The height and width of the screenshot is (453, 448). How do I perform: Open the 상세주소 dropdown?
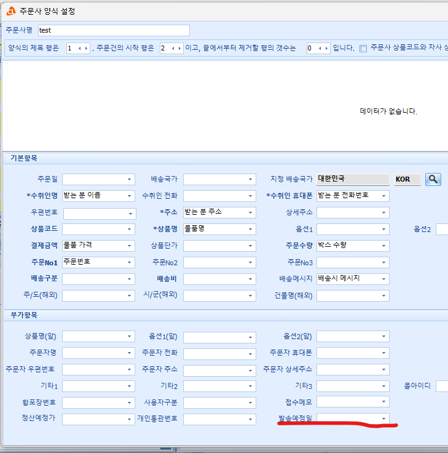[383, 212]
